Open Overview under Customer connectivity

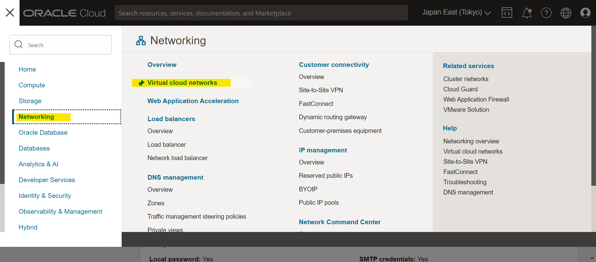(311, 77)
